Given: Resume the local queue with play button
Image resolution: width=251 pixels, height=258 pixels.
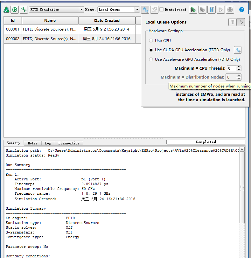Looking at the screenshot, I should click(x=241, y=22).
